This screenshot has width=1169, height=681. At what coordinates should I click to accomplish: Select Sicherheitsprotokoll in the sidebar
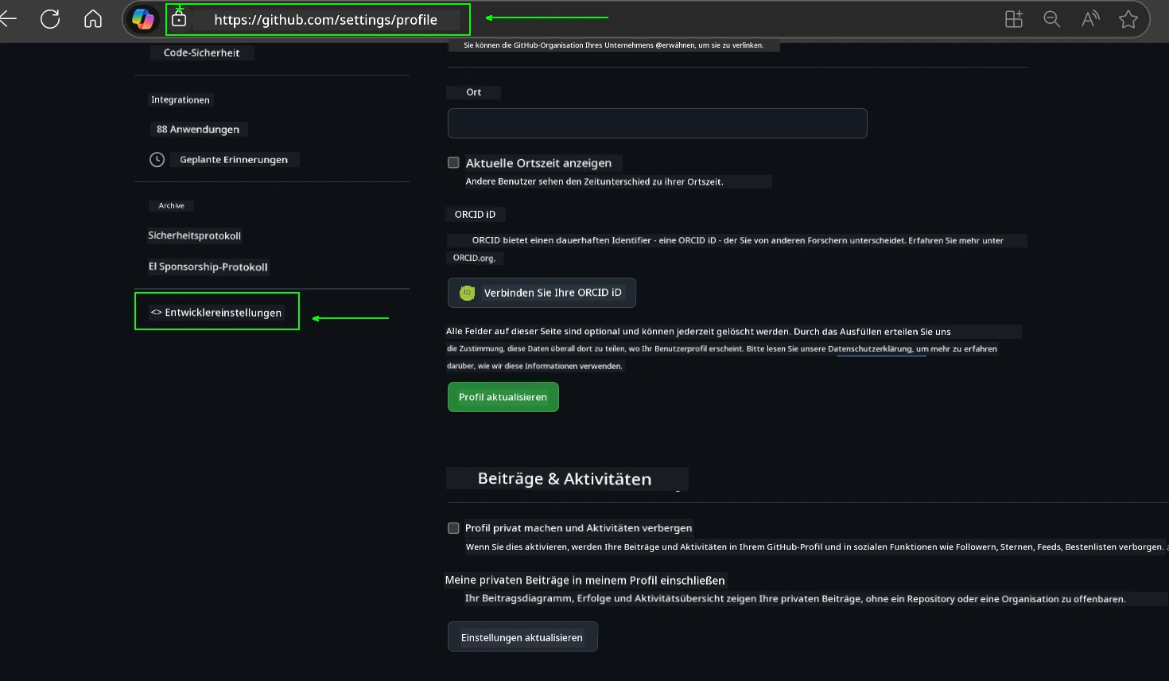[194, 235]
